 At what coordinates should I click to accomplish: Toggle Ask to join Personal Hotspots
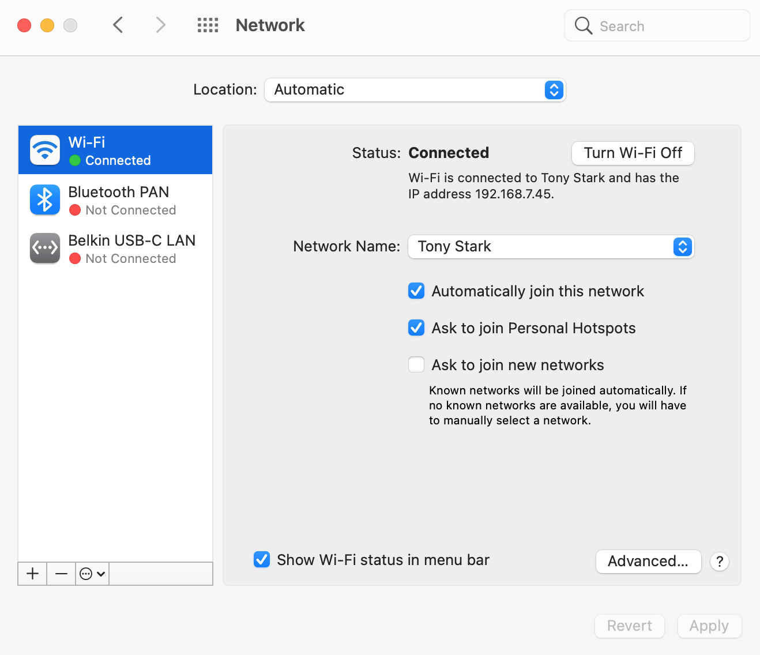pyautogui.click(x=416, y=328)
